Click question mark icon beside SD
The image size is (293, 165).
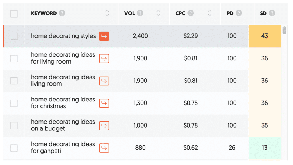tap(272, 13)
